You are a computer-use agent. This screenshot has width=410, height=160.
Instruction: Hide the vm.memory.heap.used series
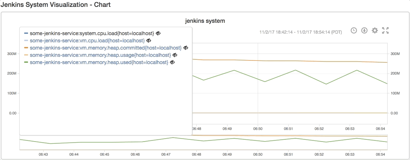172,63
